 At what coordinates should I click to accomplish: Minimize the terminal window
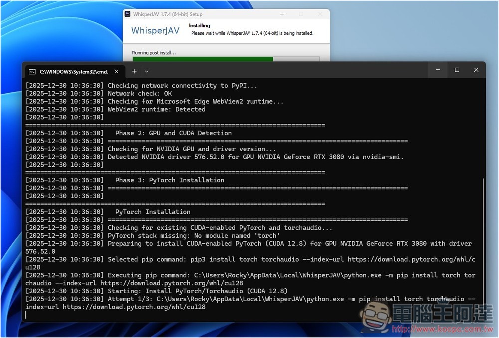coord(438,70)
